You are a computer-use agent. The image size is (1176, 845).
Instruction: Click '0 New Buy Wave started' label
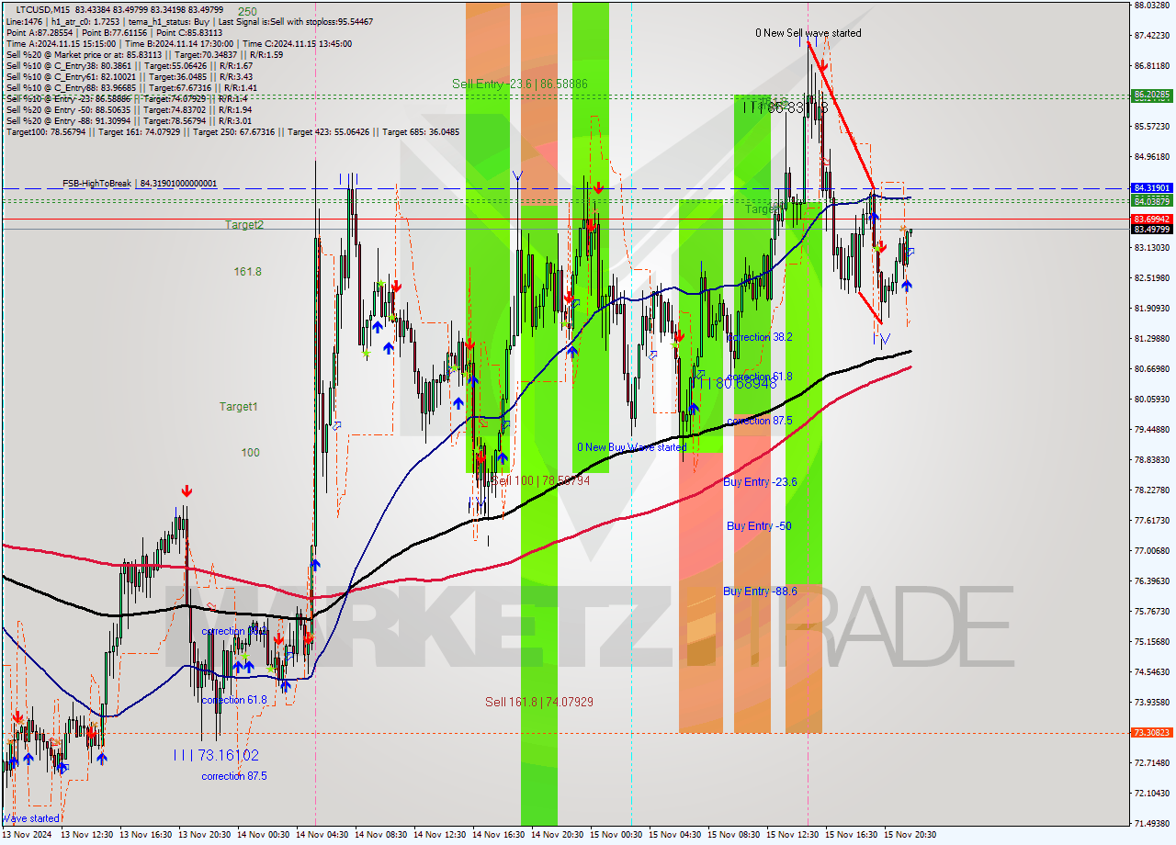[x=632, y=447]
